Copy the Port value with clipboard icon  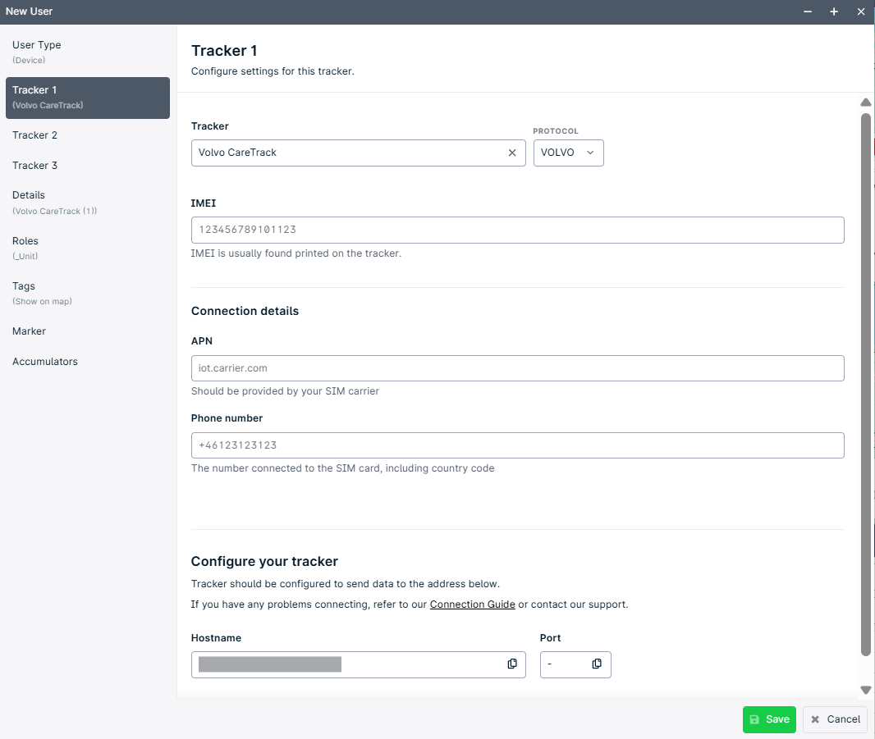tap(597, 664)
